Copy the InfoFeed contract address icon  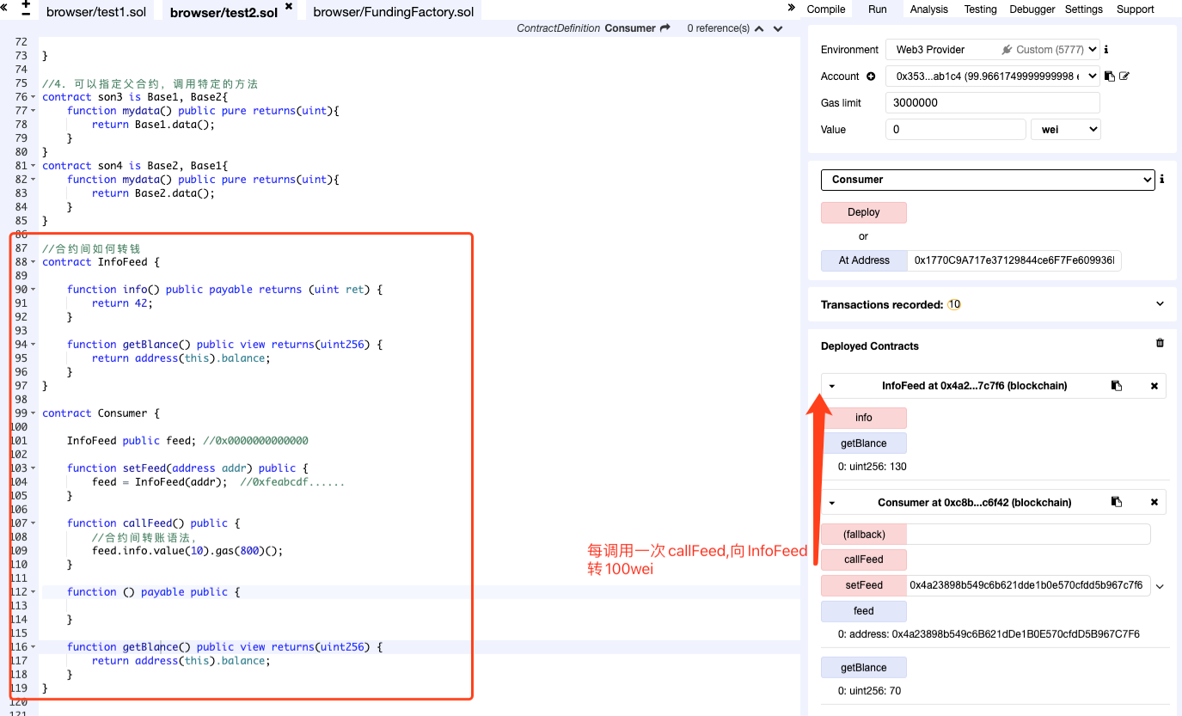coord(1116,386)
